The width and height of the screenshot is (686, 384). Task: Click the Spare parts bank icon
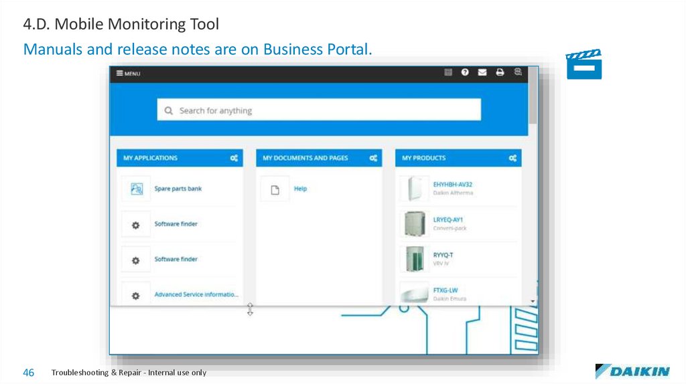point(136,189)
